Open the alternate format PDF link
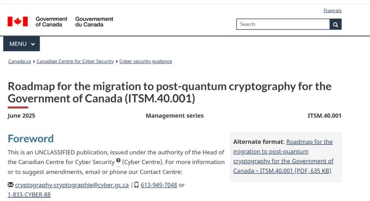The width and height of the screenshot is (370, 201). coord(283,156)
